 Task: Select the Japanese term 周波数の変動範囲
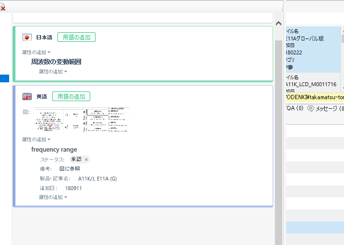(56, 62)
